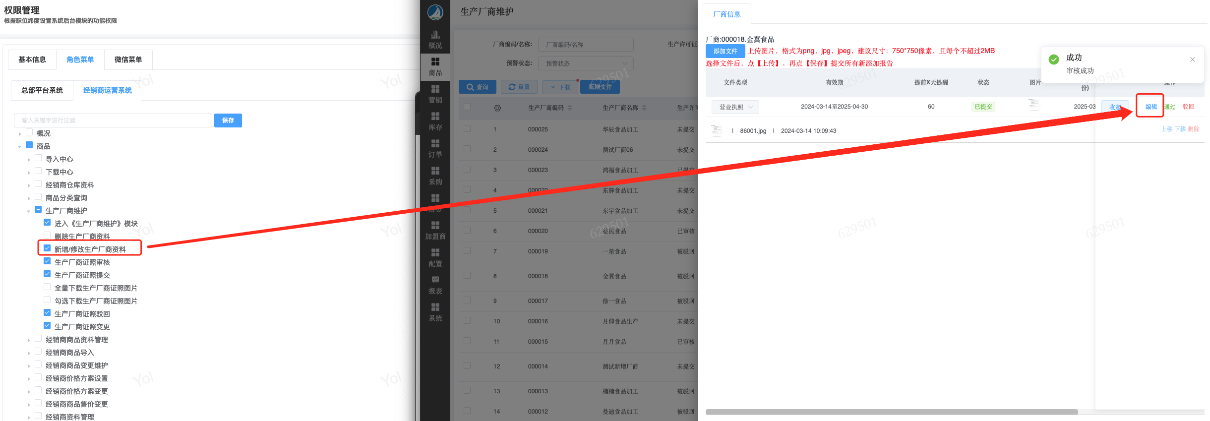Viewport: 1210px width, 421px height.
Task: Click the 添加文件 button
Action: tap(726, 51)
